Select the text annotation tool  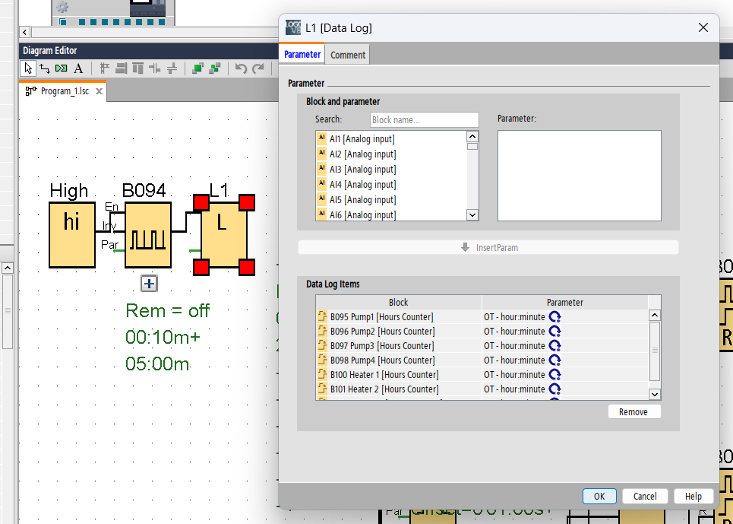(x=78, y=68)
